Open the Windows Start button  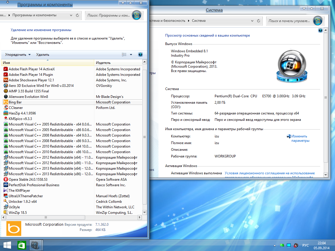[x=7, y=245]
